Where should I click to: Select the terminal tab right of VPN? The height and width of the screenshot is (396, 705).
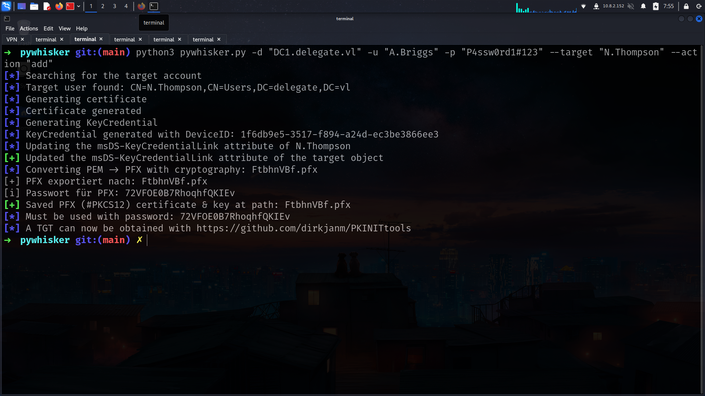pos(46,39)
